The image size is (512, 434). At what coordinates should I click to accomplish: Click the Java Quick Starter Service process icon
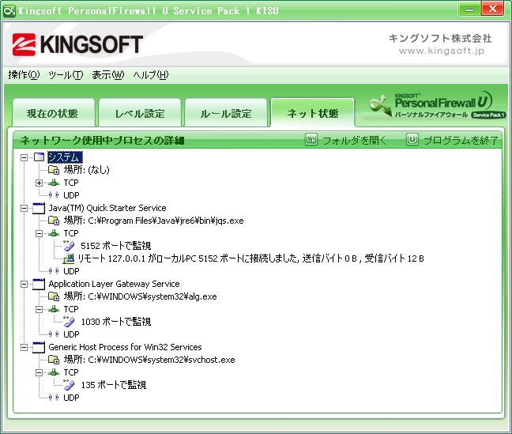pos(40,208)
